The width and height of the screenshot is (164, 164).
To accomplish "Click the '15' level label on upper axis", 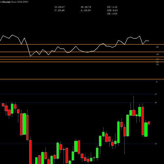I will point(157,65).
